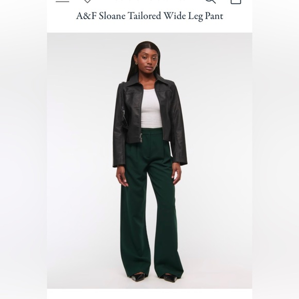Open the search magnifier icon
The image size is (299, 299).
(210, 2)
